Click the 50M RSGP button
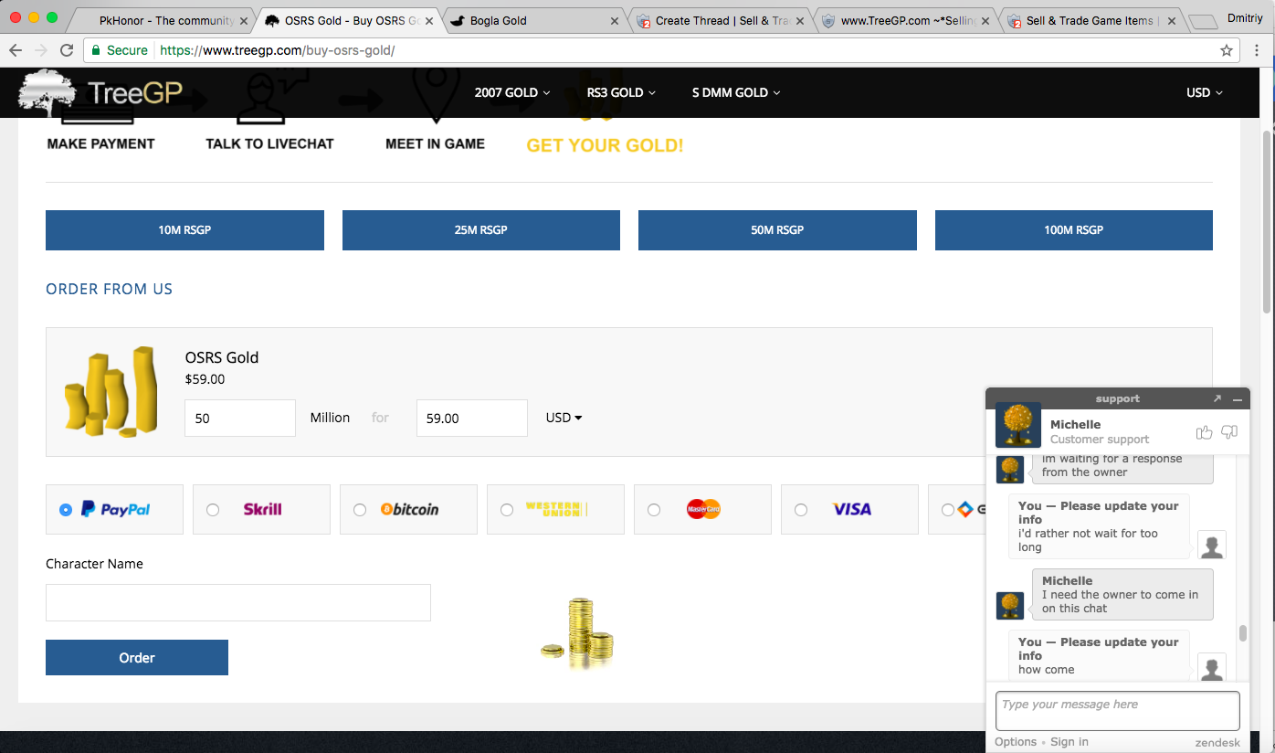Image resolution: width=1275 pixels, height=753 pixels. coord(777,230)
